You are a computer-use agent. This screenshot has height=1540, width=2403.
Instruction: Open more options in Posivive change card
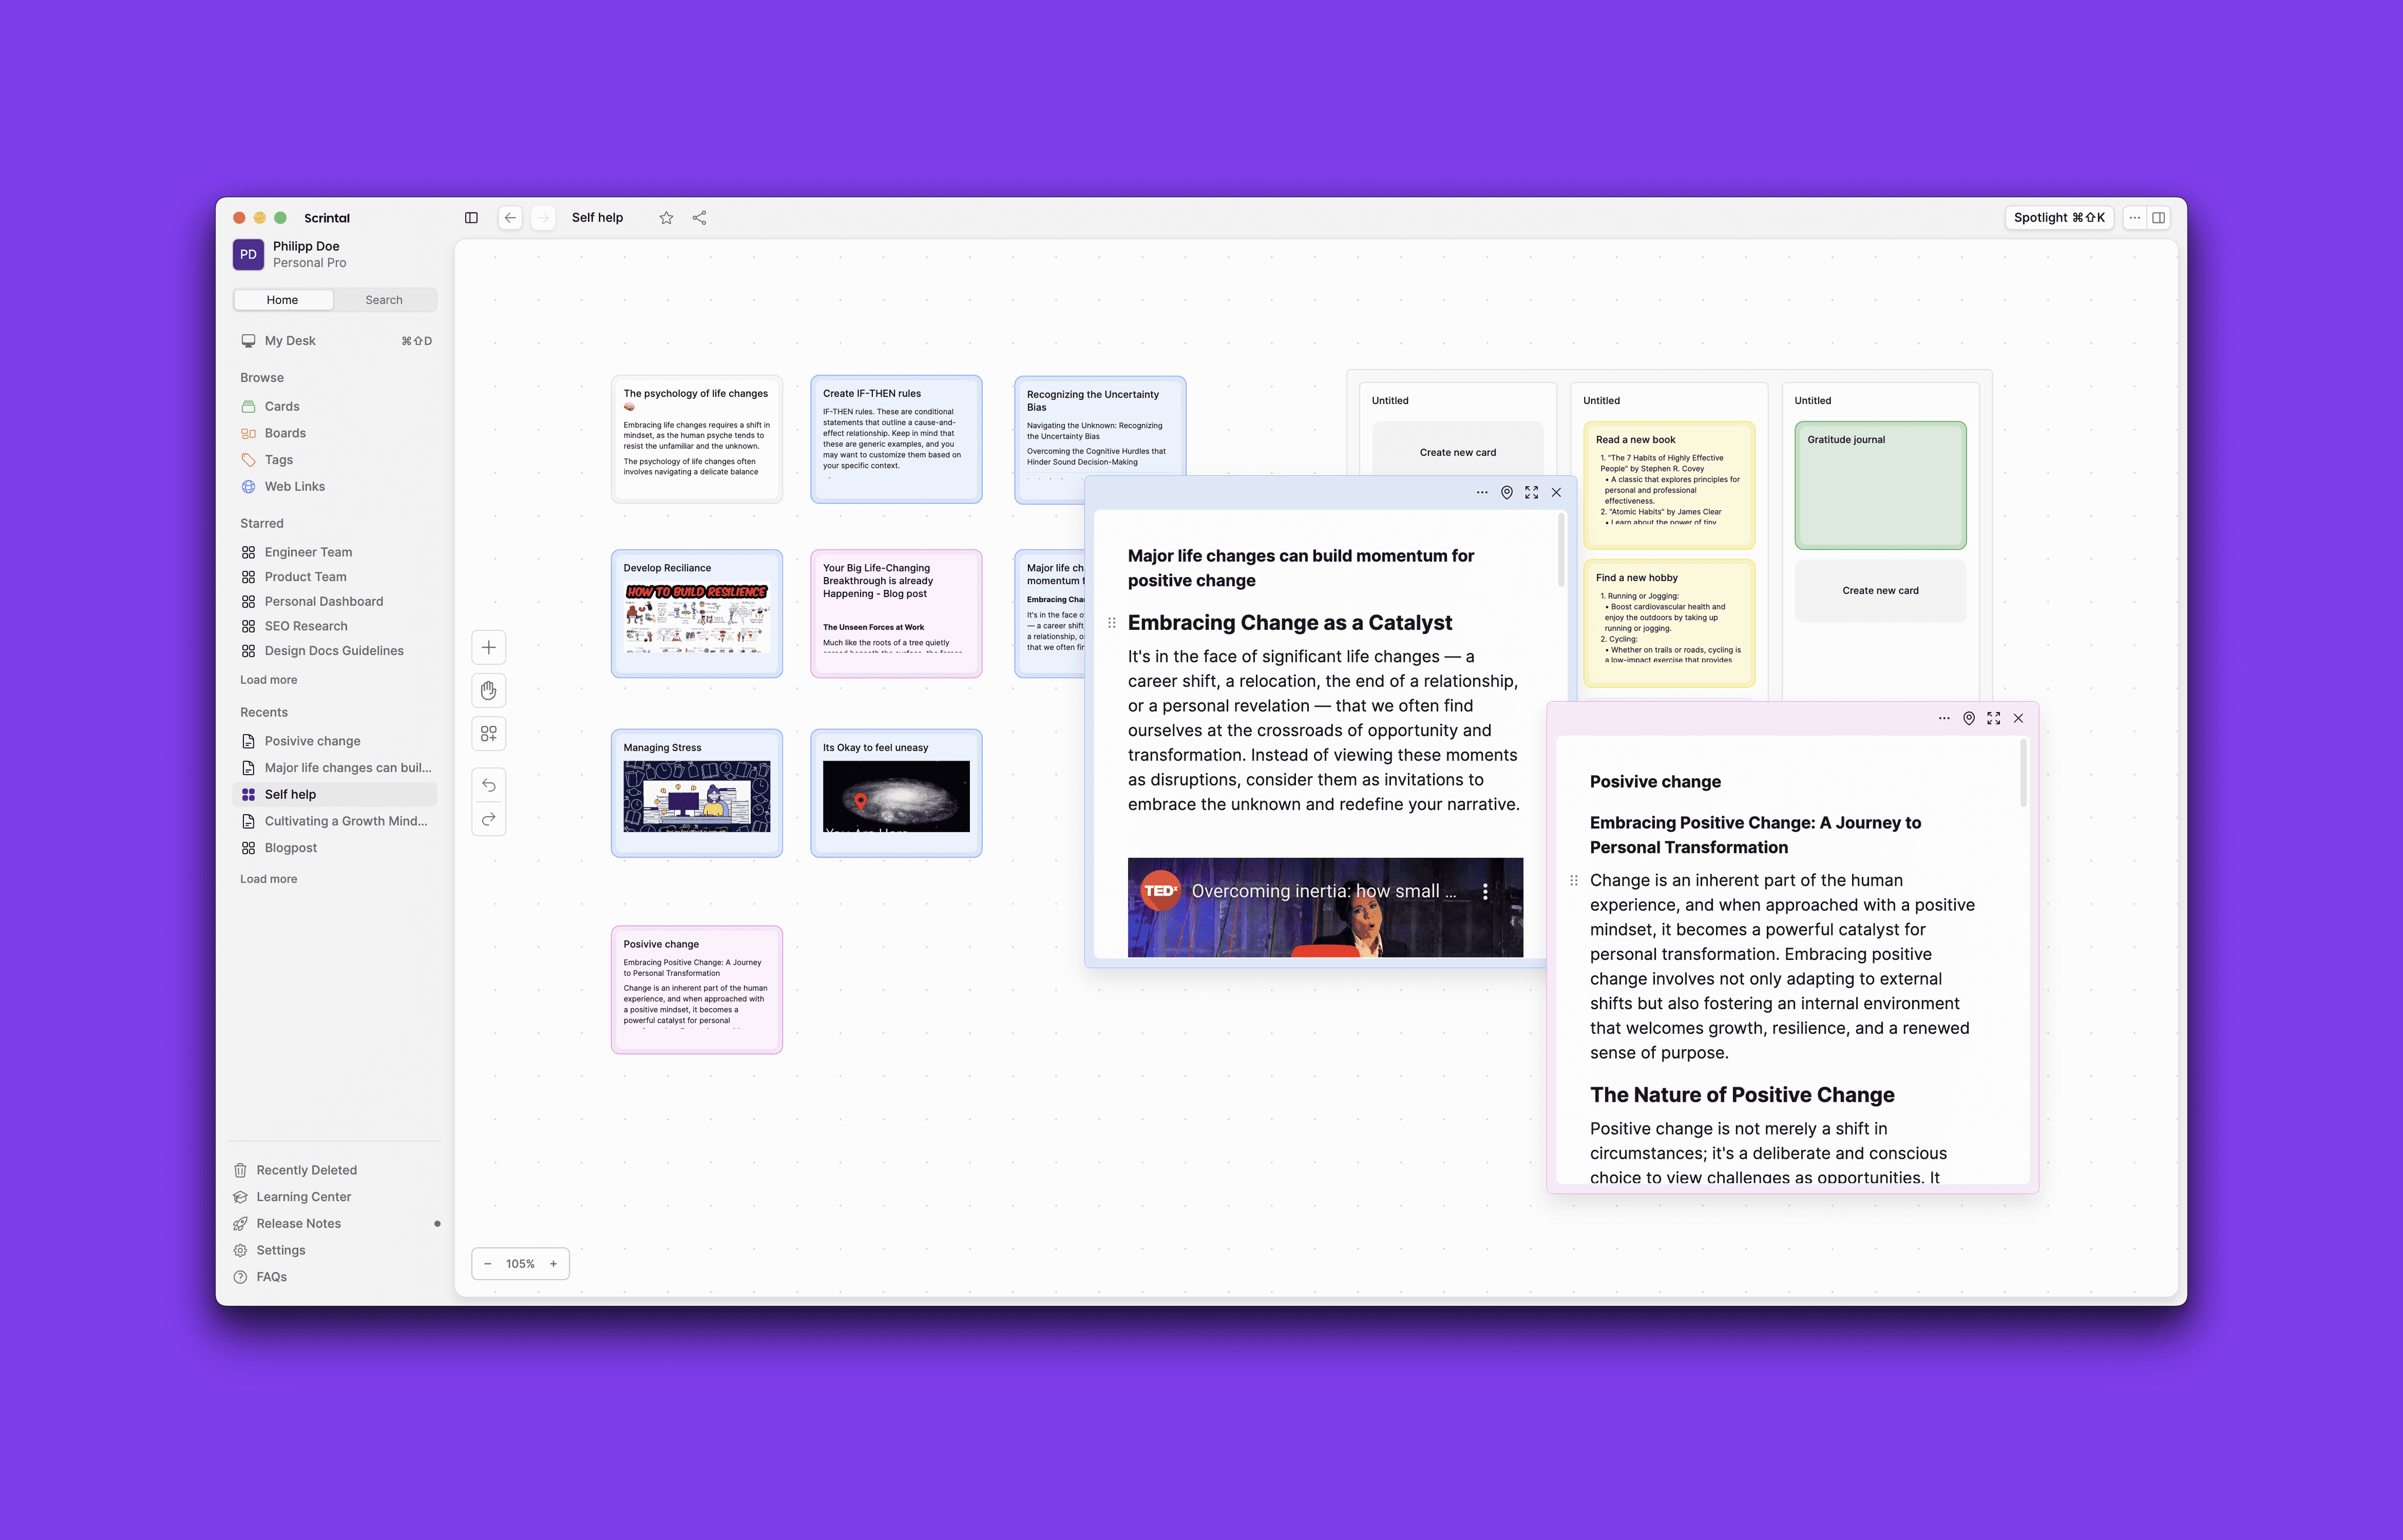coord(1944,718)
